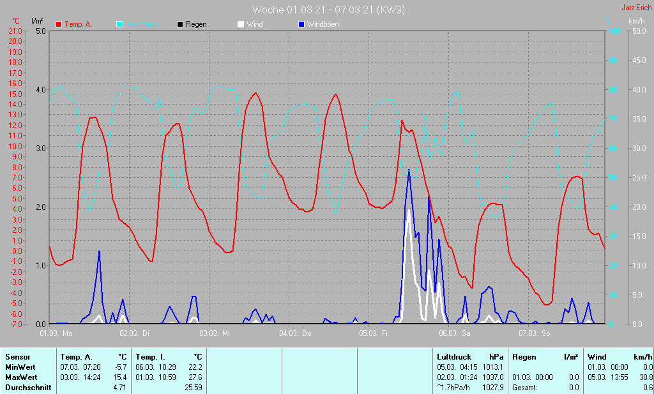Click the cyan Feuchte A. legend swatch

(x=119, y=24)
